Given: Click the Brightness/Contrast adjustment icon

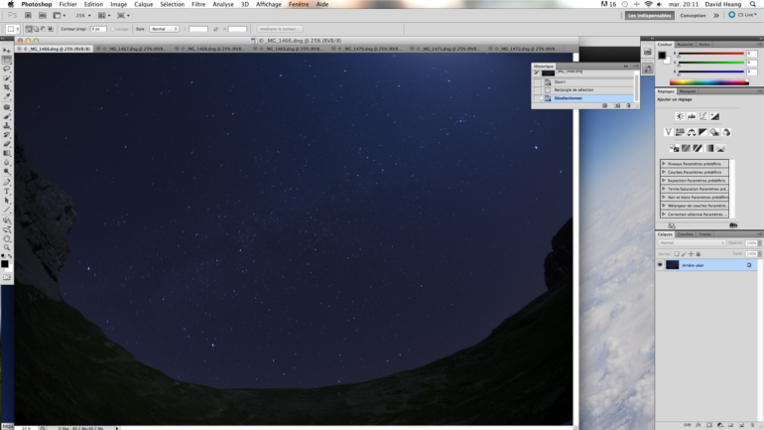Looking at the screenshot, I should [x=680, y=117].
